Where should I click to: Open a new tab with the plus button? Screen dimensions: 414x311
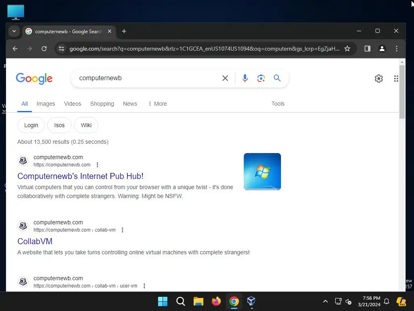[124, 32]
